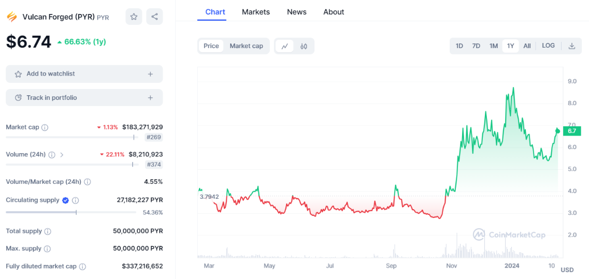Image resolution: width=589 pixels, height=279 pixels.
Task: Click the star favorite icon
Action: [x=134, y=17]
